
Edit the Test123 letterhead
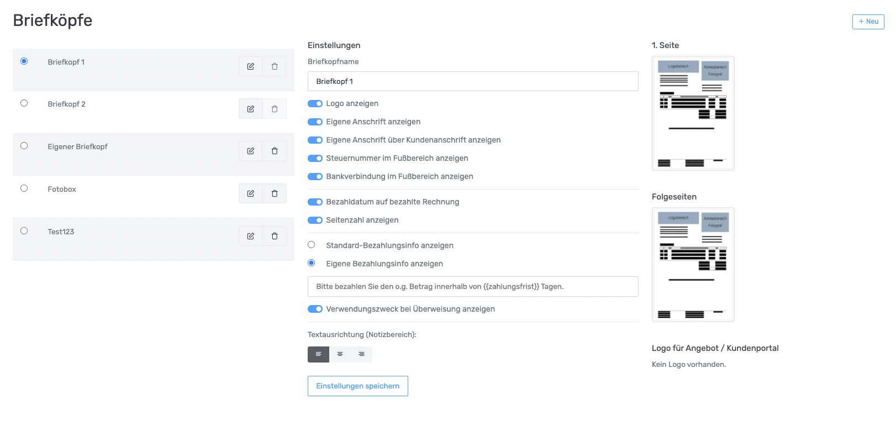(x=250, y=236)
